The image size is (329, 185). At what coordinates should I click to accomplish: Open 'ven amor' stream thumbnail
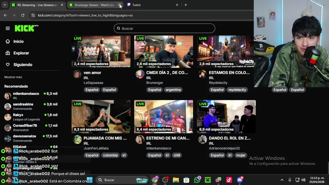pos(101,51)
